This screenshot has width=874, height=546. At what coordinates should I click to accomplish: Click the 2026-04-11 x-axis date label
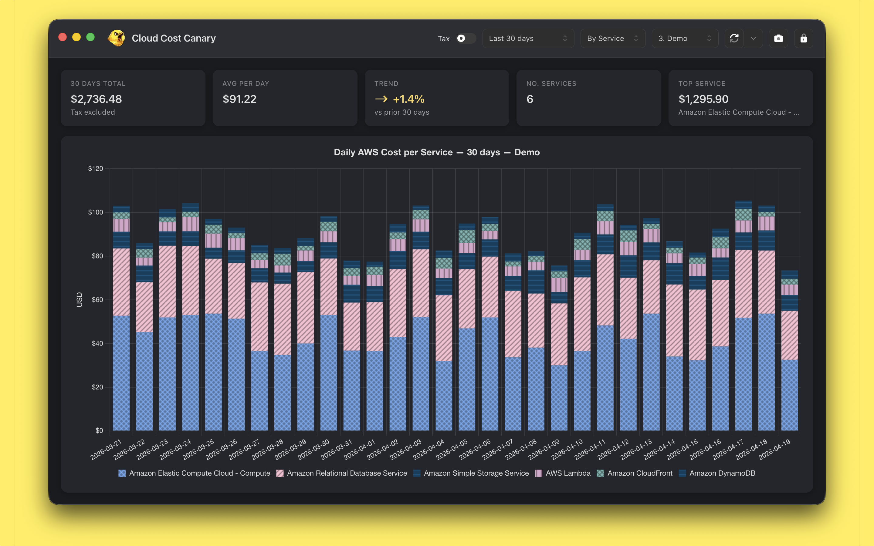click(x=590, y=449)
